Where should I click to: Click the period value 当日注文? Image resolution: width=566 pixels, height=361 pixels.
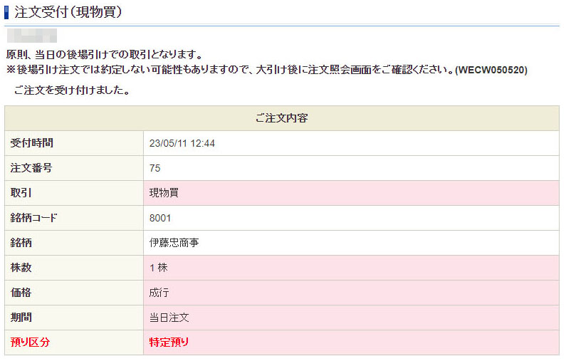coord(169,318)
